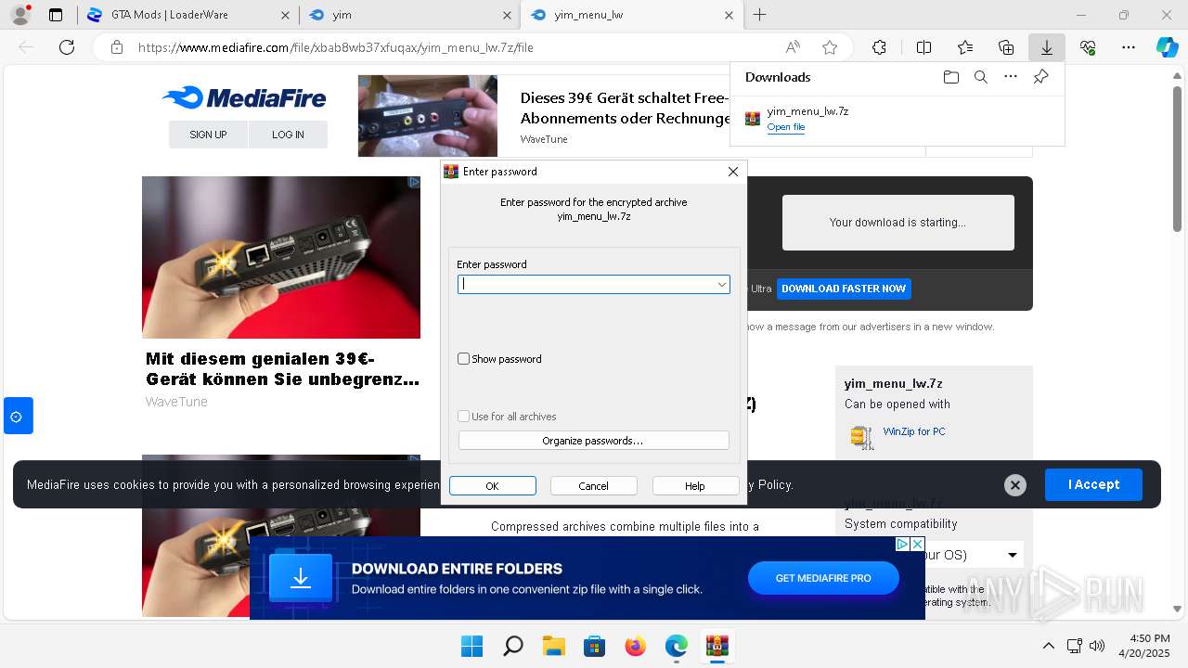
Task: Open the OS selection dropdown under System compatibility
Action: (x=1012, y=555)
